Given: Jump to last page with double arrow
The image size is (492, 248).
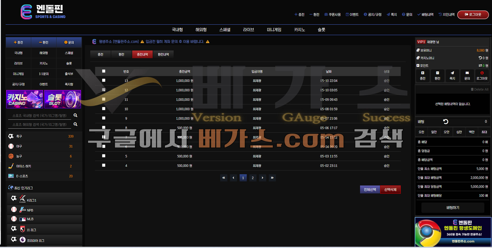Looking at the screenshot, I should click(x=272, y=178).
